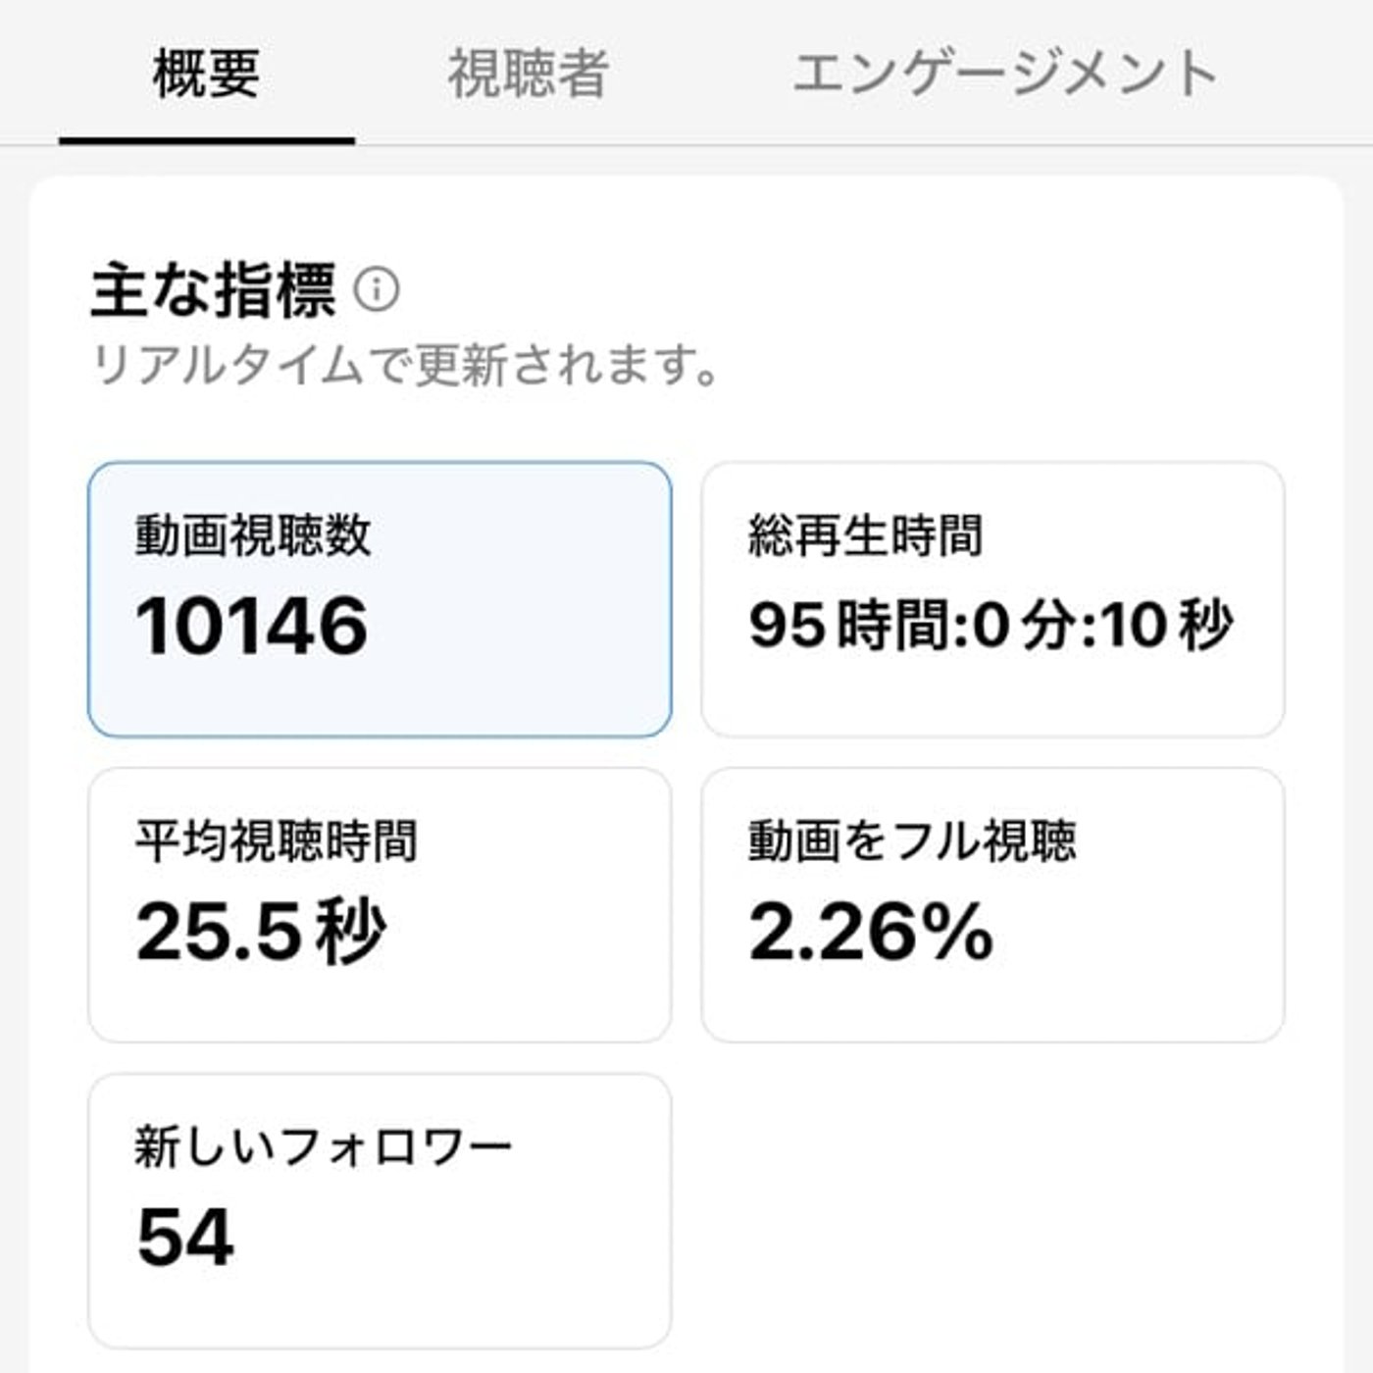Click the 動画をフル視聴 metric label
Viewport: 1373px width, 1373px height.
pos(912,841)
